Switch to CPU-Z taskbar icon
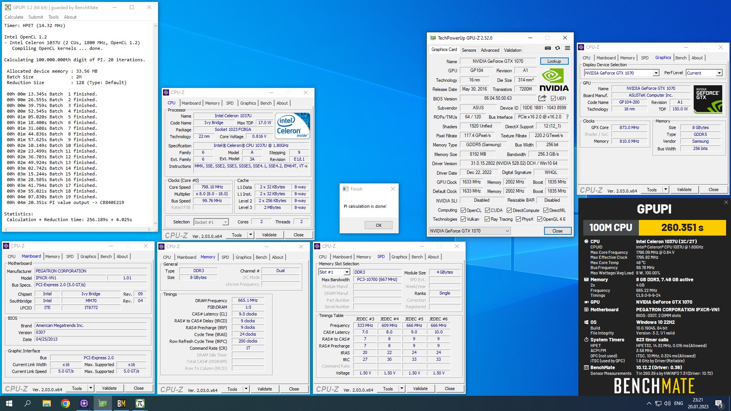 tap(84, 403)
